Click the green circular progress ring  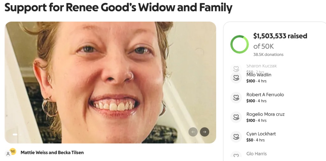pos(239,44)
